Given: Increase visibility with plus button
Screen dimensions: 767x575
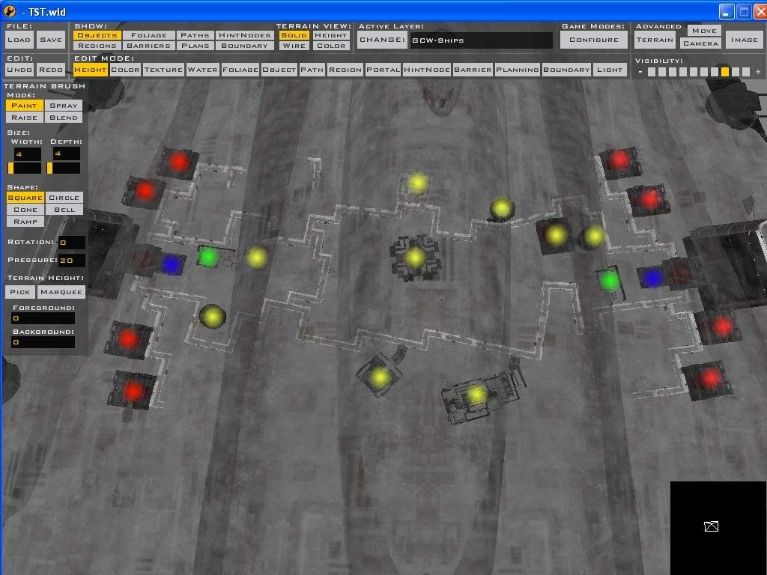Looking at the screenshot, I should [x=758, y=72].
